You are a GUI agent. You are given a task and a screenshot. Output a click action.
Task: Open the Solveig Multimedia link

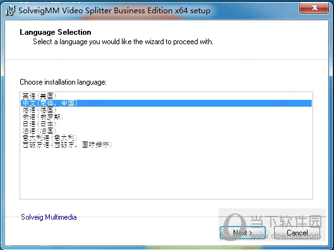coord(49,217)
